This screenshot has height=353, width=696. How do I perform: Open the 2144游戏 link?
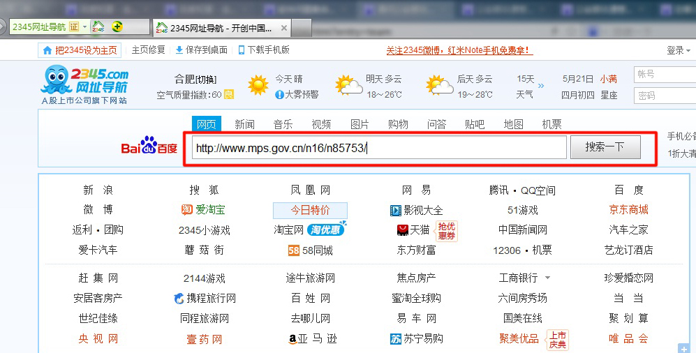[204, 278]
